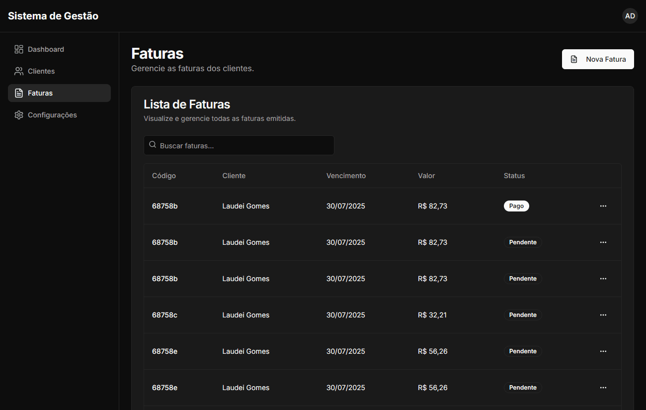Click the AD user avatar
This screenshot has height=410, width=646.
[630, 16]
